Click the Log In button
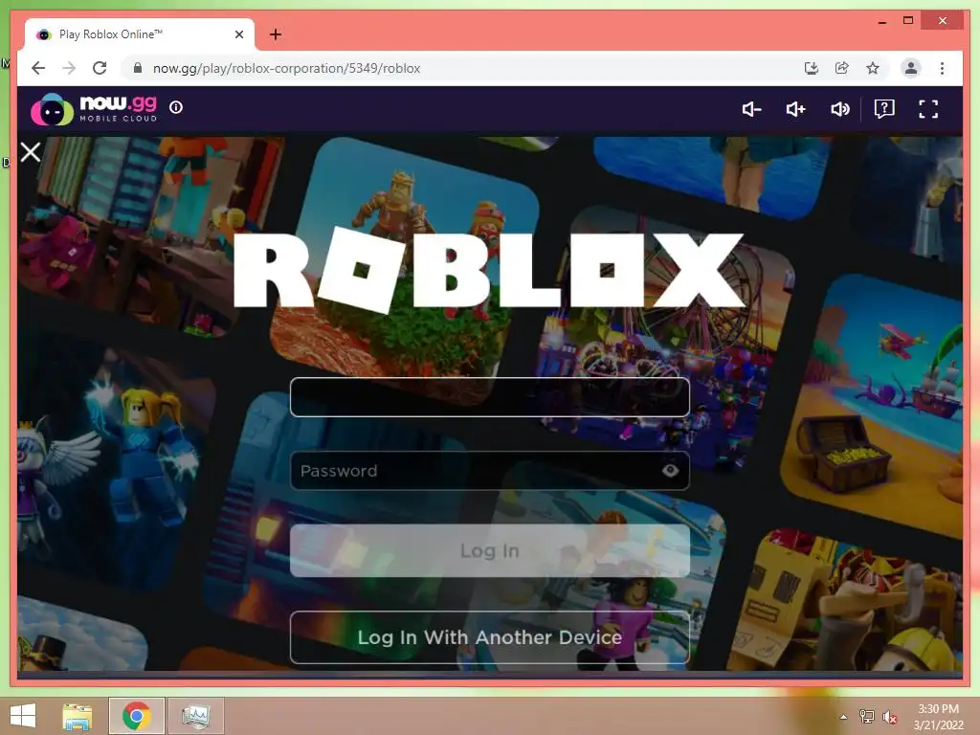Viewport: 980px width, 735px height. tap(489, 550)
